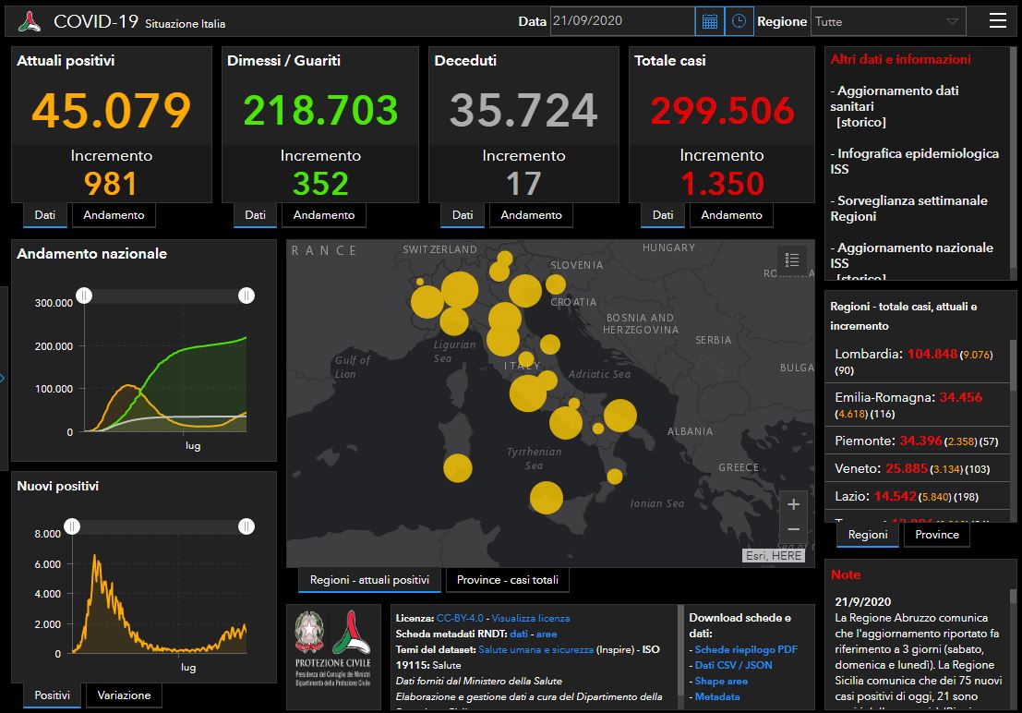Open the hamburger menu icon
This screenshot has height=713, width=1022.
click(997, 21)
